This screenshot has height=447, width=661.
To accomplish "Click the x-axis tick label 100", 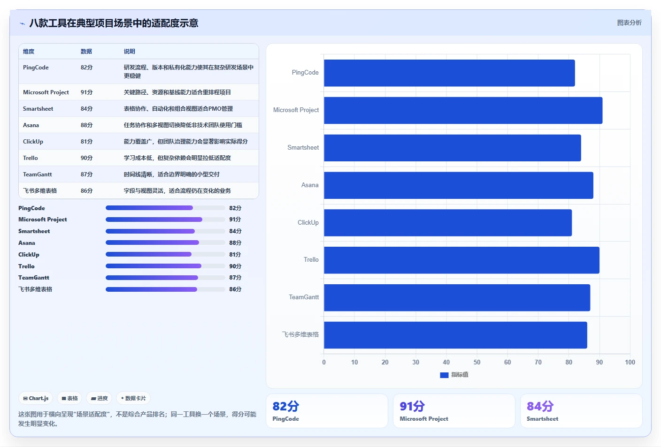I will click(630, 362).
